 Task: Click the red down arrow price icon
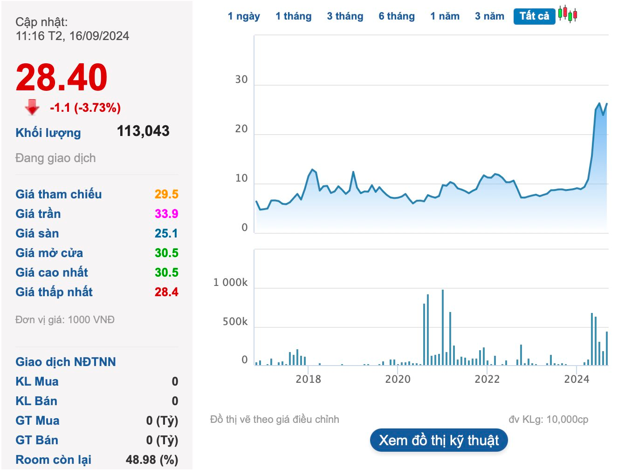pyautogui.click(x=32, y=108)
